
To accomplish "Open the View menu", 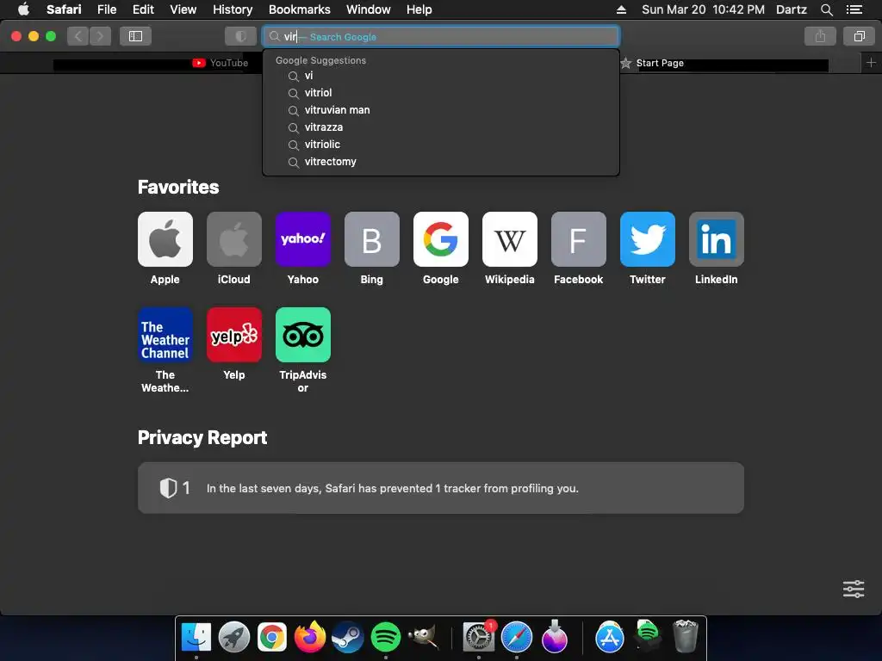I will click(183, 9).
